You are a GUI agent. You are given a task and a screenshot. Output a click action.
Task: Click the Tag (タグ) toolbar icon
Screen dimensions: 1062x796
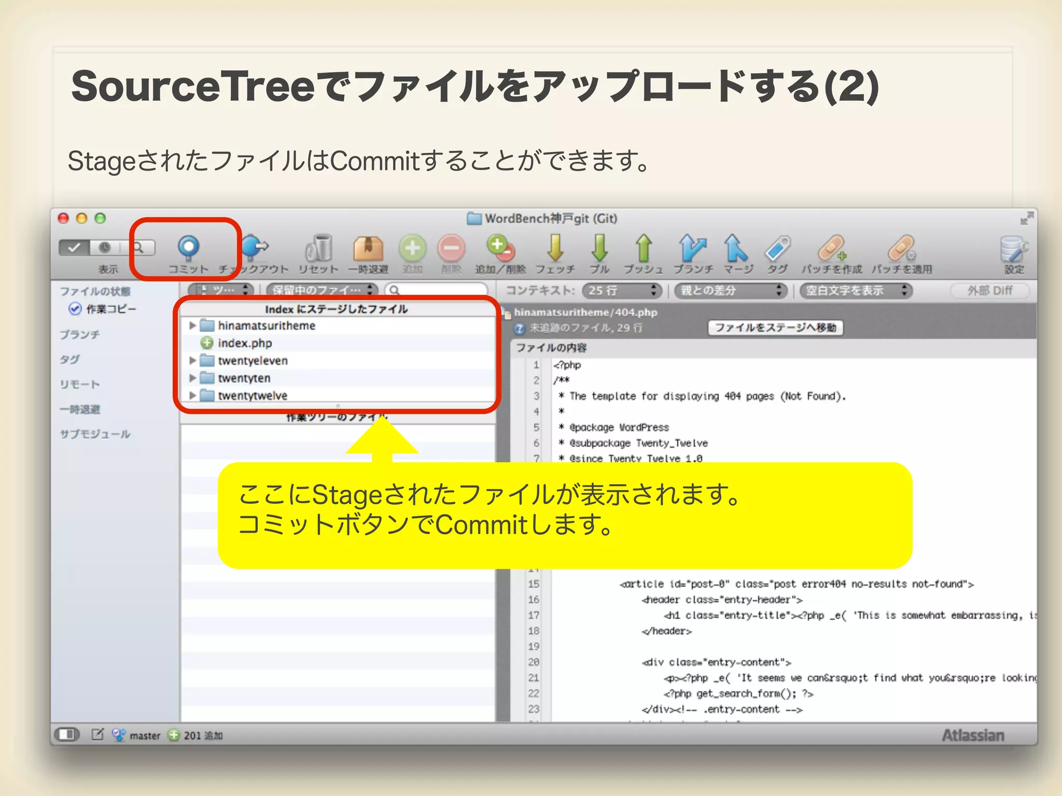(777, 248)
